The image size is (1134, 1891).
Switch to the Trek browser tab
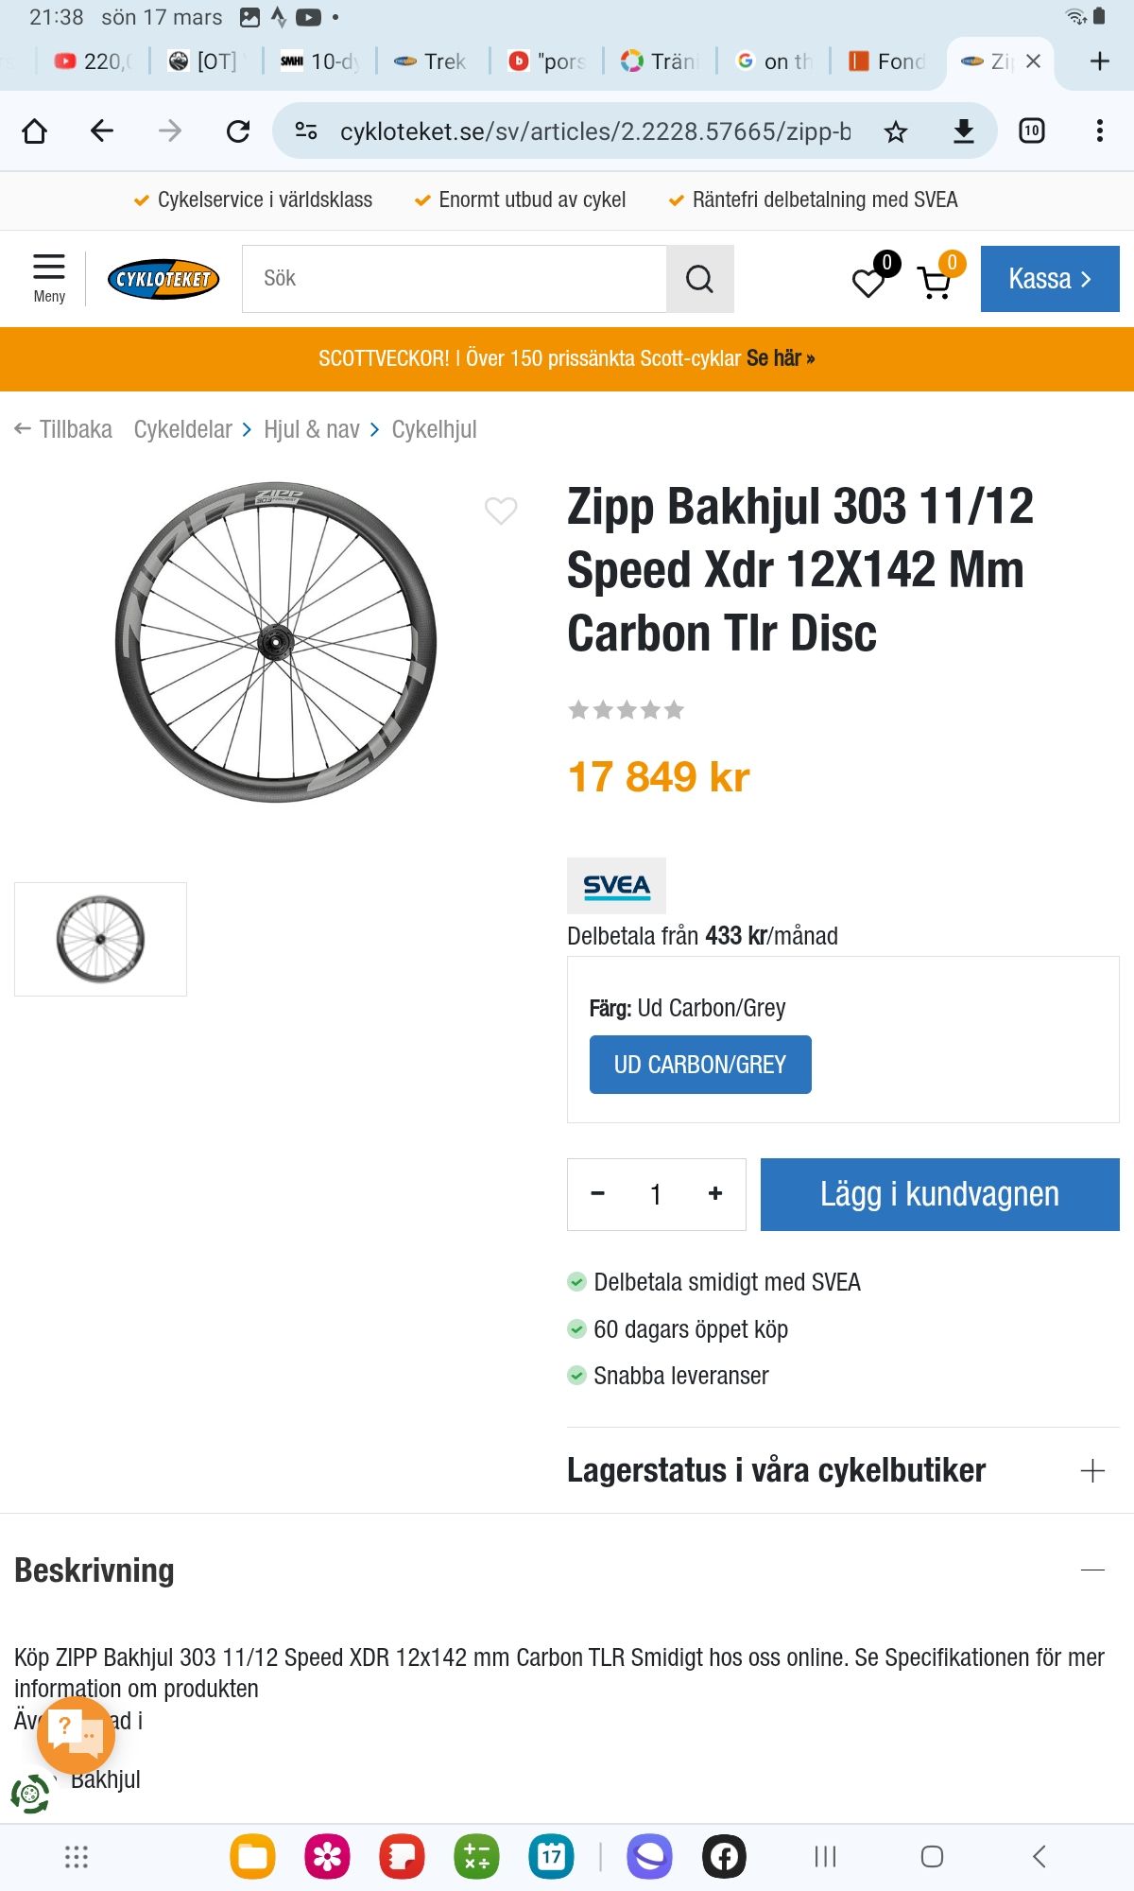433,61
